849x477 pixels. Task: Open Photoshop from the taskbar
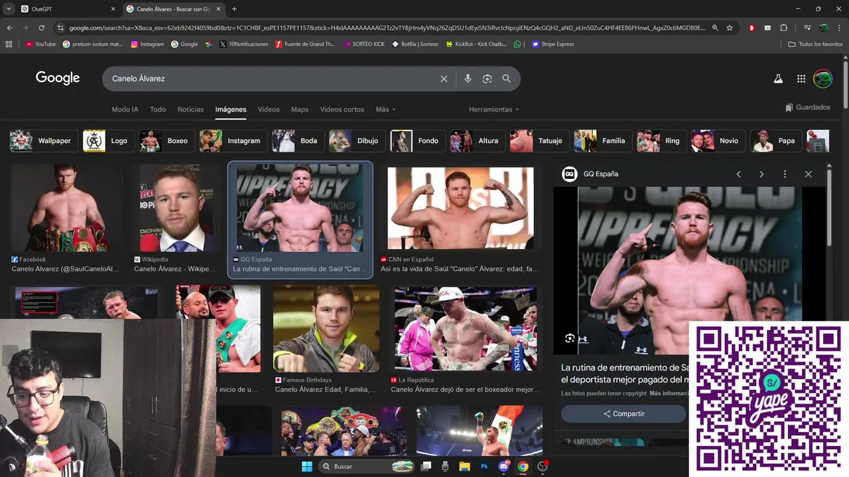pos(484,466)
